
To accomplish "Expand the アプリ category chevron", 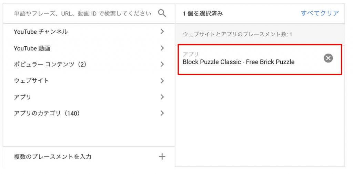I will pos(162,97).
